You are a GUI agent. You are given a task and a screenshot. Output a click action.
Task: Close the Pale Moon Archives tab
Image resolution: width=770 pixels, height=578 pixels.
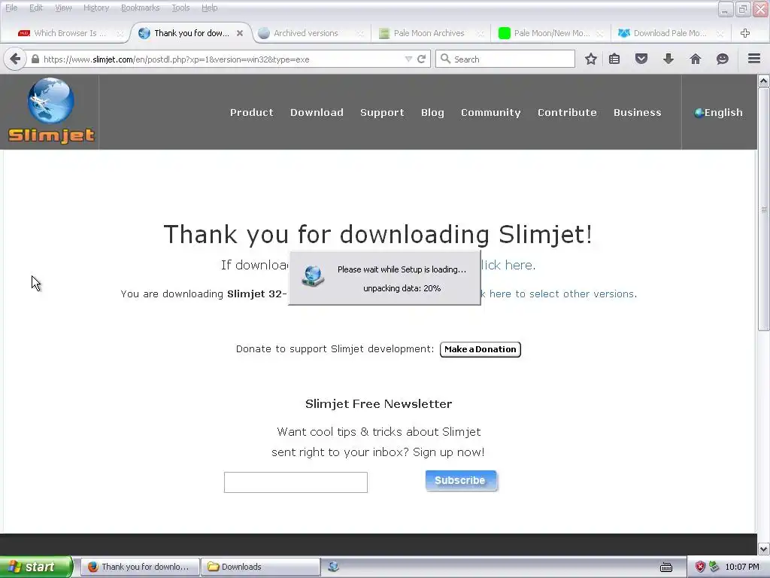pos(480,33)
